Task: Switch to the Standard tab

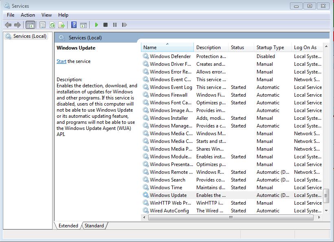Action: click(94, 226)
